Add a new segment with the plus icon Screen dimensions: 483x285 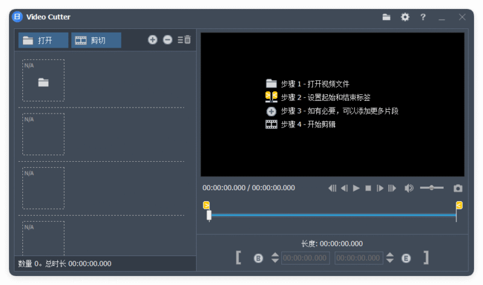(153, 40)
